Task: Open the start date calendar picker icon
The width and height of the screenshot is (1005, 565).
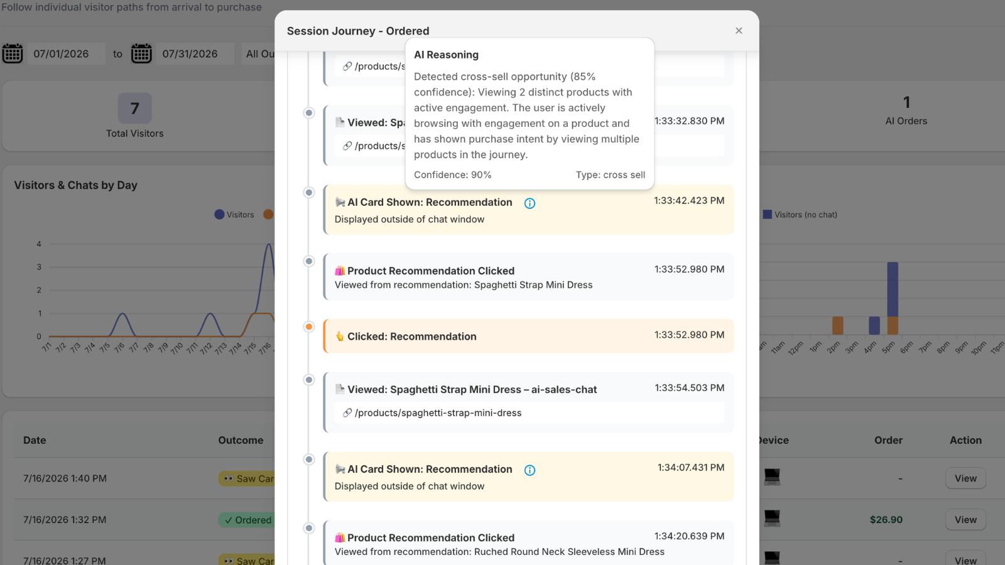Action: click(13, 53)
